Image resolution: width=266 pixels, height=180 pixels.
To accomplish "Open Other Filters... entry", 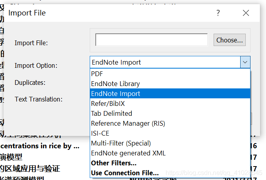I will pyautogui.click(x=170, y=163).
